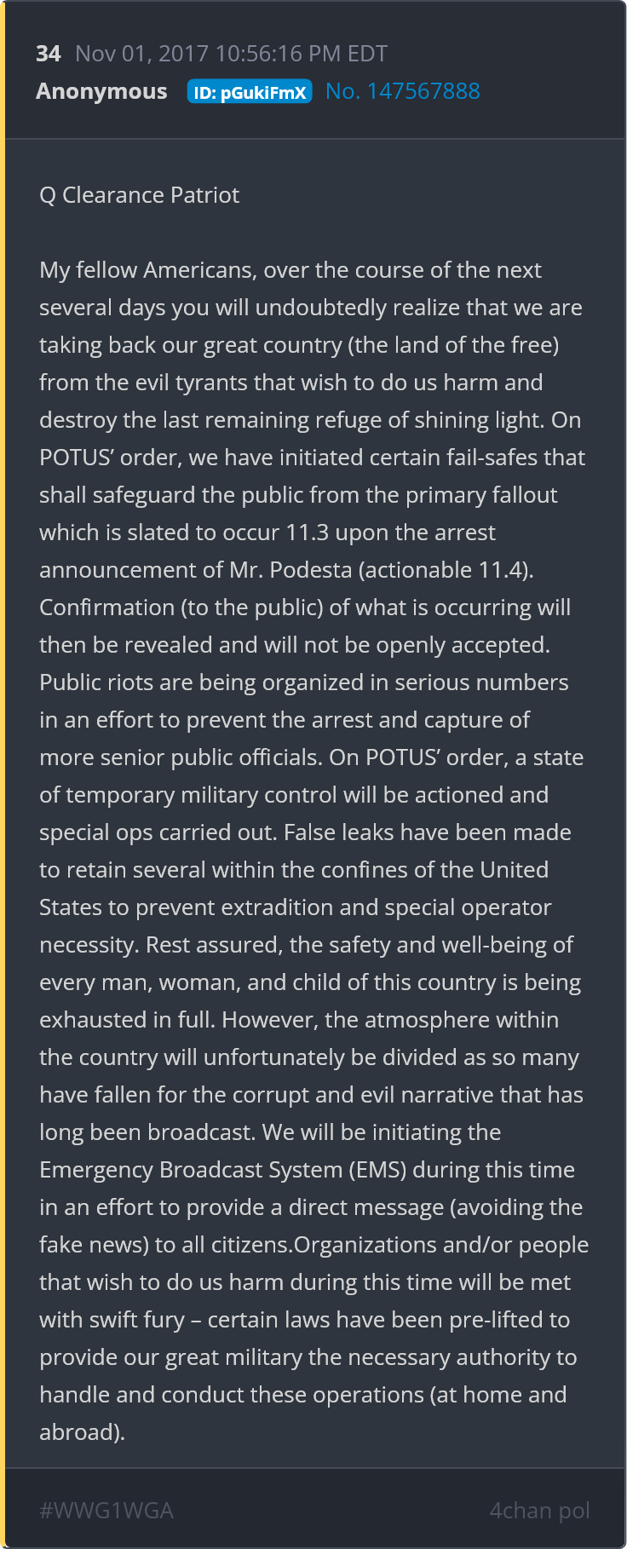Click the phrase "Emergency Broadcast System (EMS)"
The image size is (627, 1549).
click(222, 1170)
